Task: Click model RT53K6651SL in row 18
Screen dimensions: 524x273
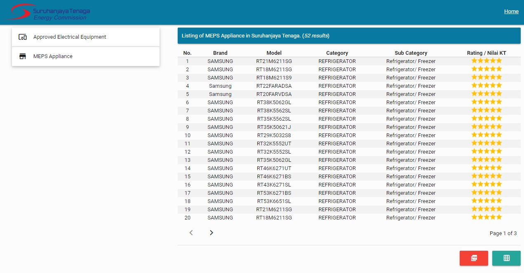Action: 274,201
